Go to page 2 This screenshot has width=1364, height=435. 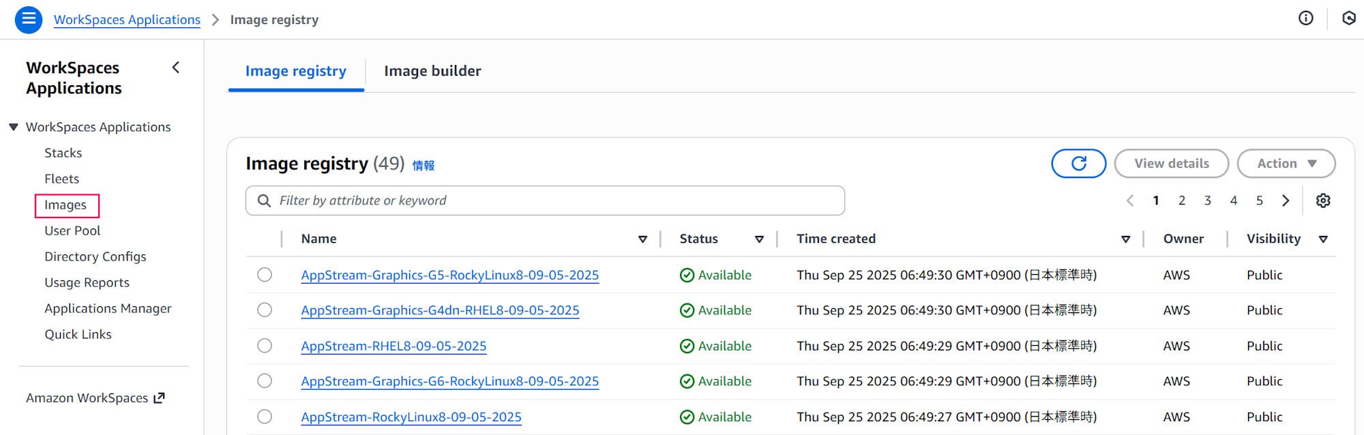point(1182,200)
